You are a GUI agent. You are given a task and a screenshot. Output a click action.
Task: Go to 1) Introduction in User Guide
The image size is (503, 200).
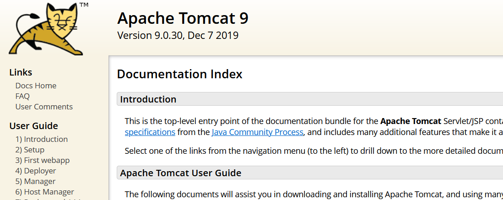coord(41,139)
